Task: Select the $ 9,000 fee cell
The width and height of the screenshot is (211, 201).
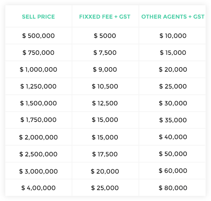Action: 105,70
